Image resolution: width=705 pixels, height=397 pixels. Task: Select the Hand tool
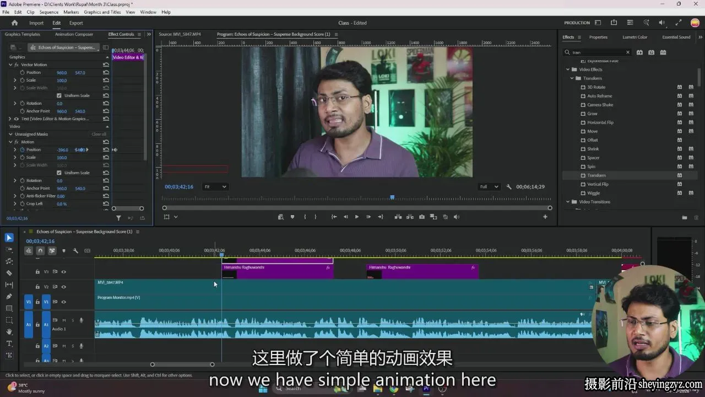coord(9,332)
